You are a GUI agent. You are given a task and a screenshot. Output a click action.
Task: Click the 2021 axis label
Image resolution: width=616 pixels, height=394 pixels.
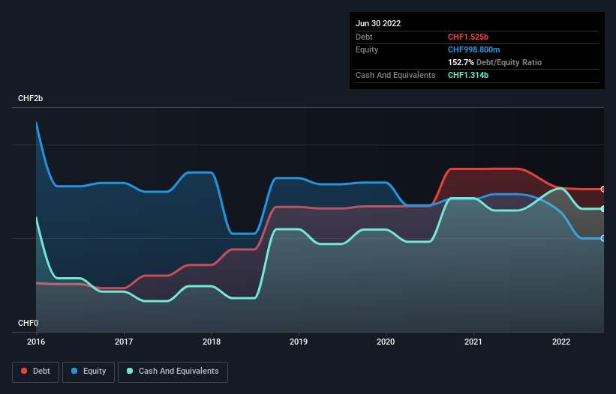473,342
